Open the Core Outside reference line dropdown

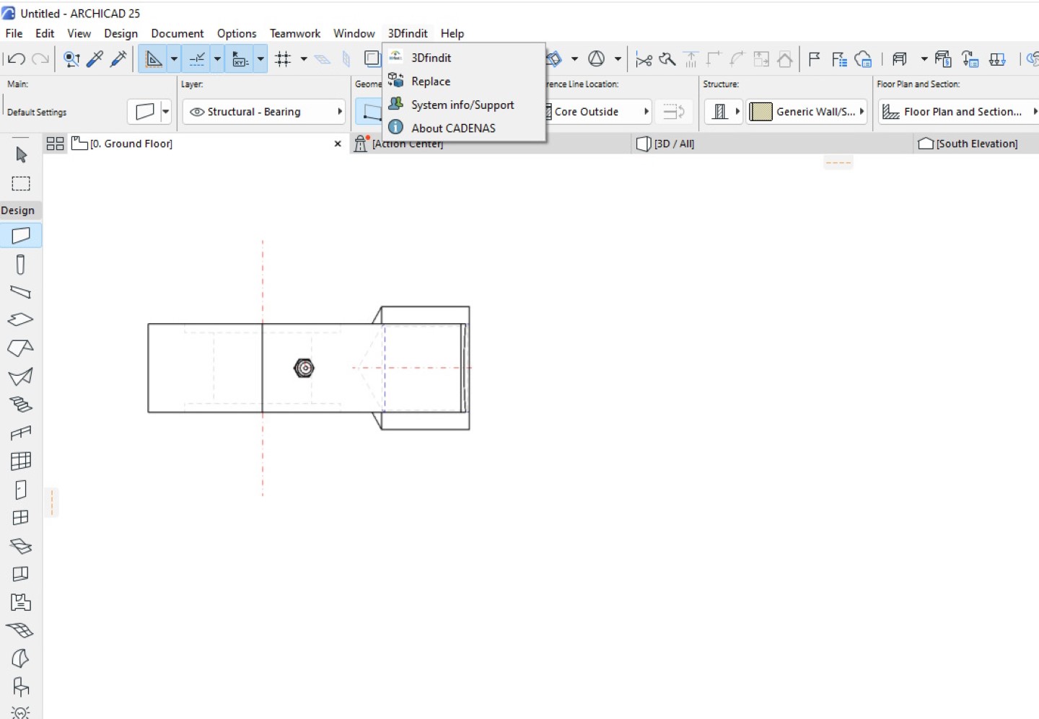tap(646, 111)
